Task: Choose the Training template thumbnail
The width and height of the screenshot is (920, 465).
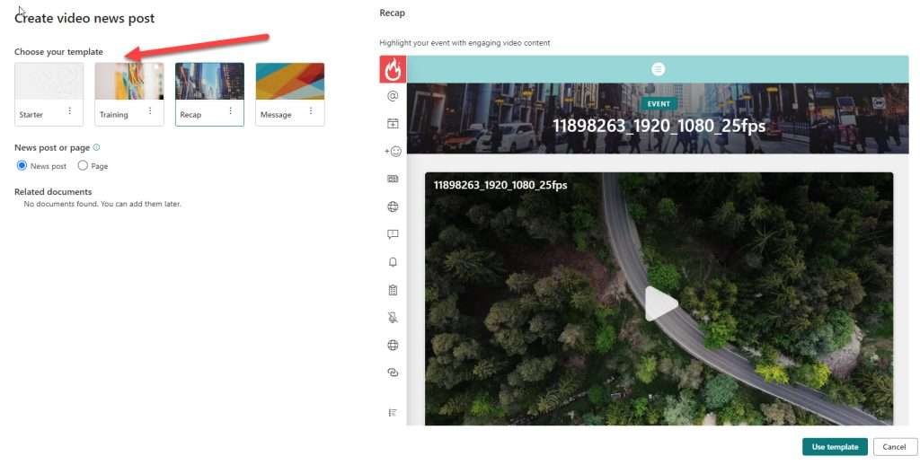Action: (129, 82)
